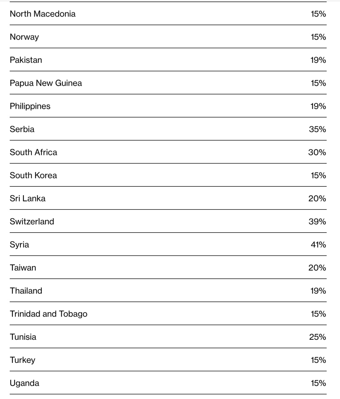Select Turkey in the table

22,360
